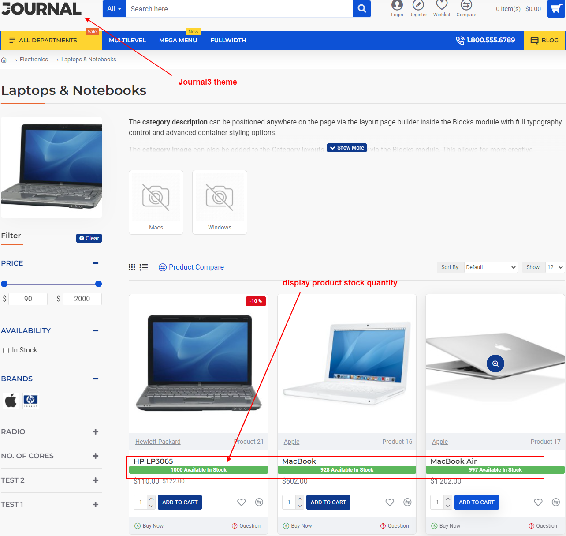Call phone number 1.800.555.6789
Image resolution: width=566 pixels, height=536 pixels.
(x=485, y=40)
